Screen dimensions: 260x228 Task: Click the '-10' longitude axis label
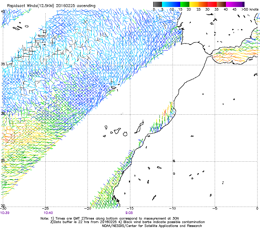tap(173, 208)
